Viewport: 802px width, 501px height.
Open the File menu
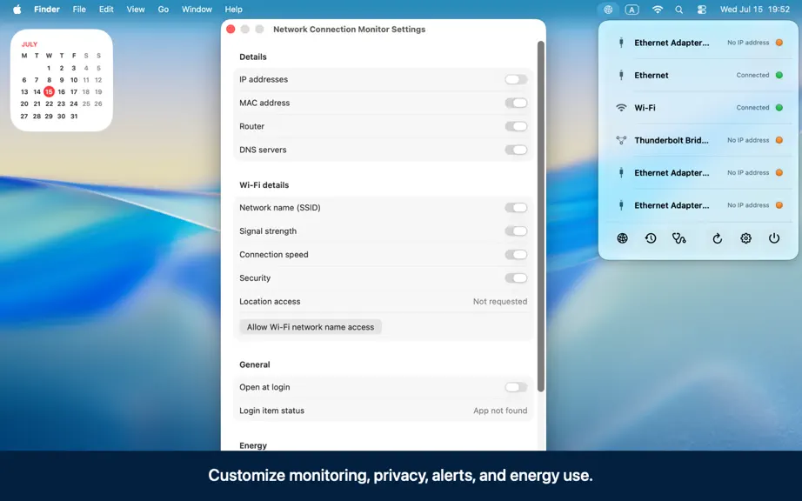click(x=79, y=10)
